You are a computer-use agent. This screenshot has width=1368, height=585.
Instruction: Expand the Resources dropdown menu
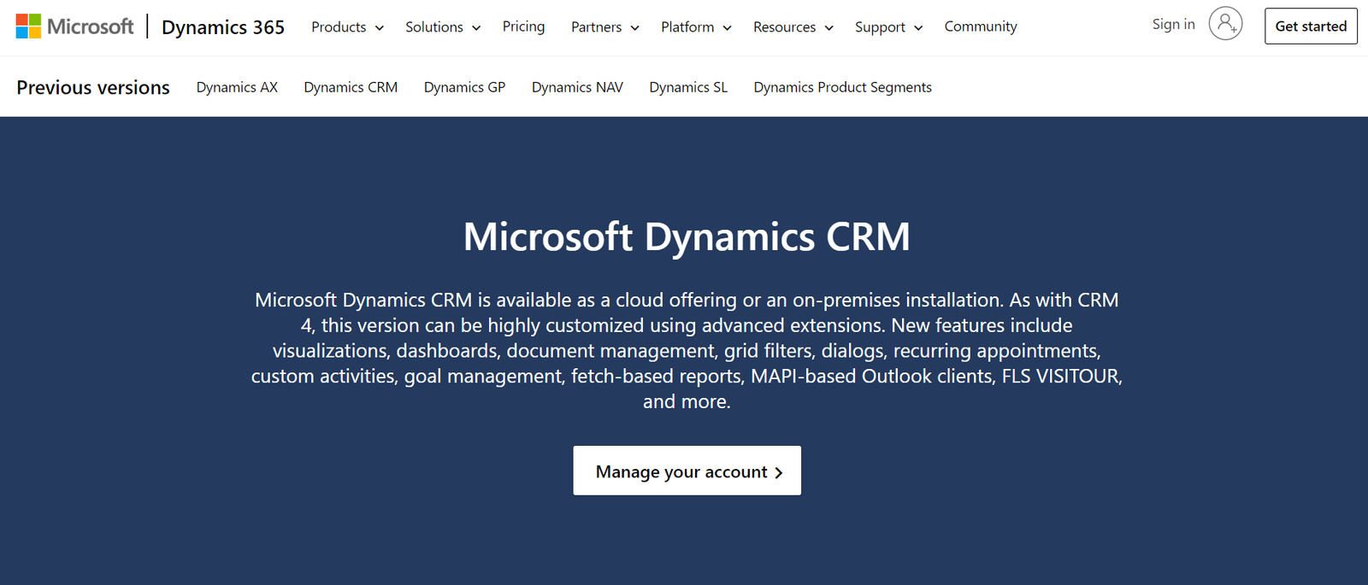[793, 27]
